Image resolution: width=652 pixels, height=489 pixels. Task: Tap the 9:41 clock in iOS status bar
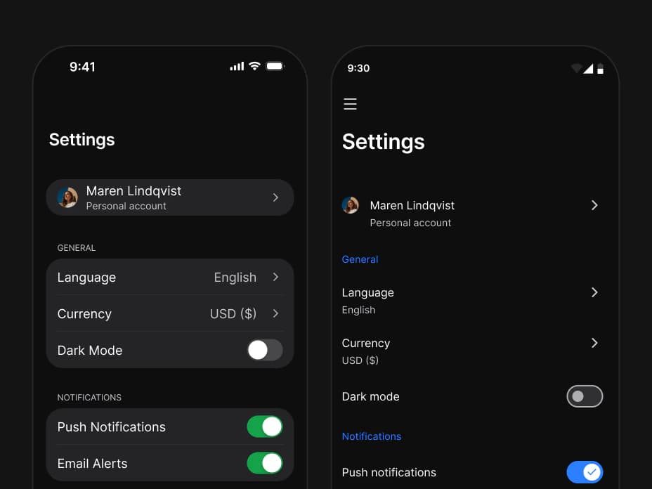click(x=82, y=67)
